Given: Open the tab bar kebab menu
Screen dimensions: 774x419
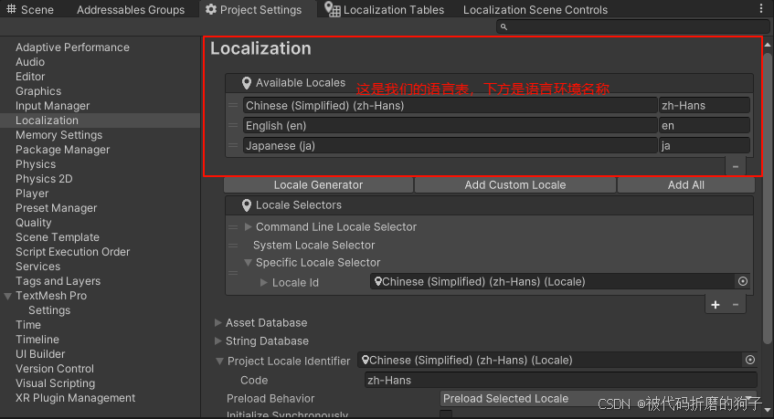Looking at the screenshot, I should click(760, 8).
